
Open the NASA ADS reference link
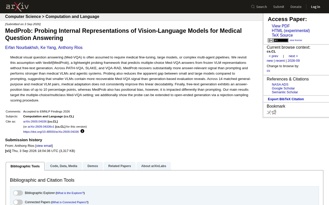coord(280,85)
